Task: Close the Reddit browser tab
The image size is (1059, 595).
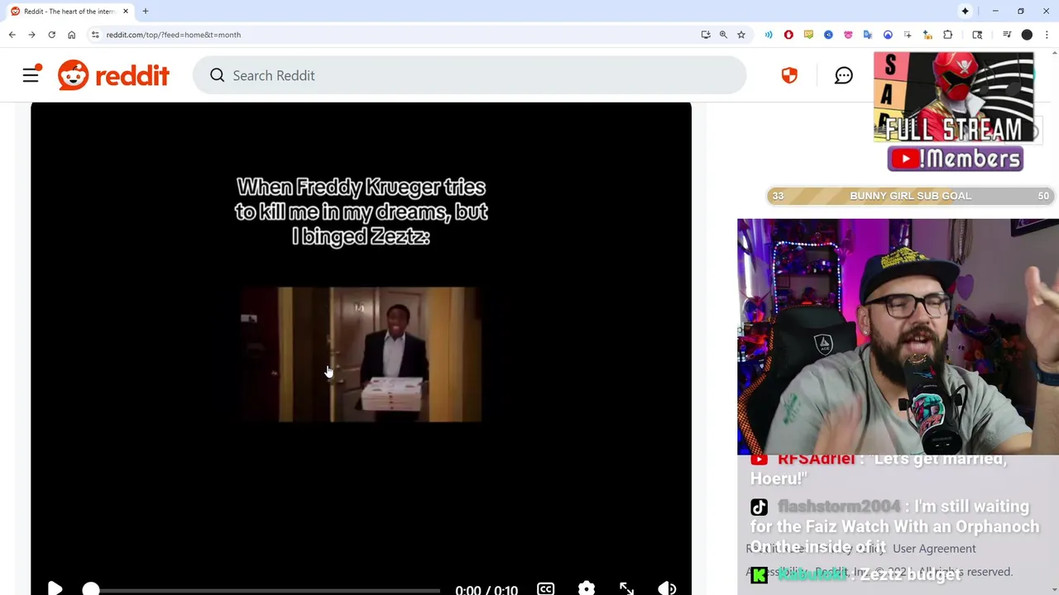Action: pyautogui.click(x=126, y=12)
